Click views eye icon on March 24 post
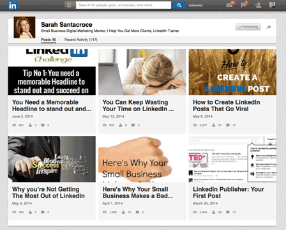Screen dimensions: 286x230 pyautogui.click(x=195, y=212)
